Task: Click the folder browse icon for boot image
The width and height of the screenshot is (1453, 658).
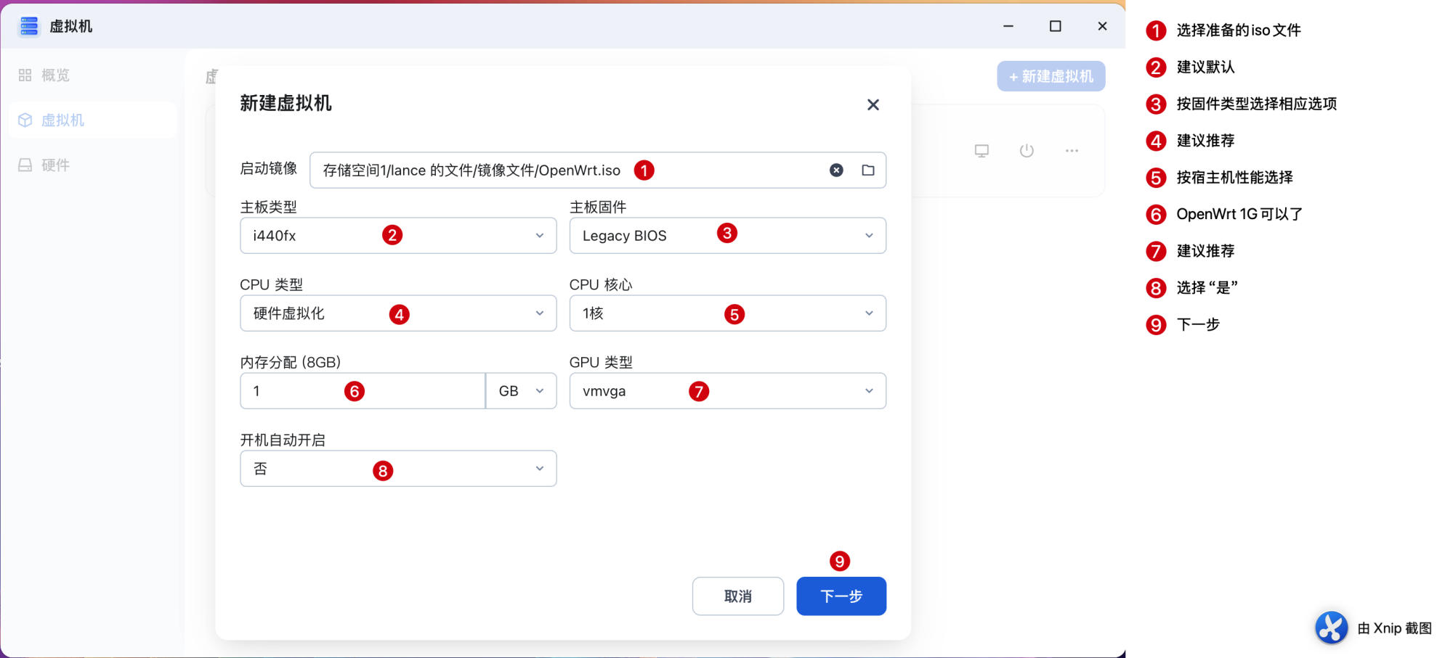Action: [867, 170]
